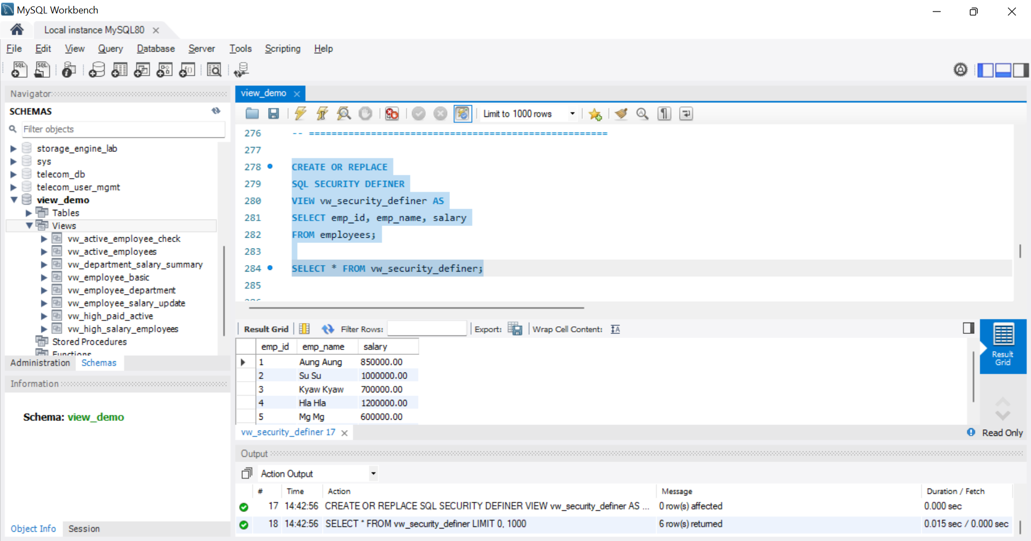Refresh the schemas list
The width and height of the screenshot is (1031, 541).
click(x=216, y=111)
